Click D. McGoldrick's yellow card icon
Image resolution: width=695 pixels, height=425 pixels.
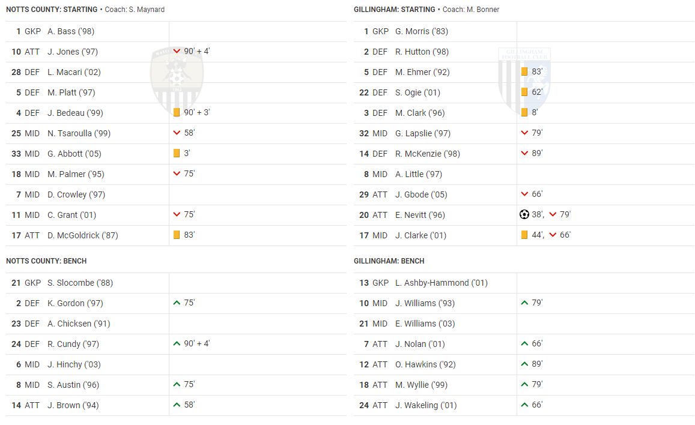coord(177,235)
